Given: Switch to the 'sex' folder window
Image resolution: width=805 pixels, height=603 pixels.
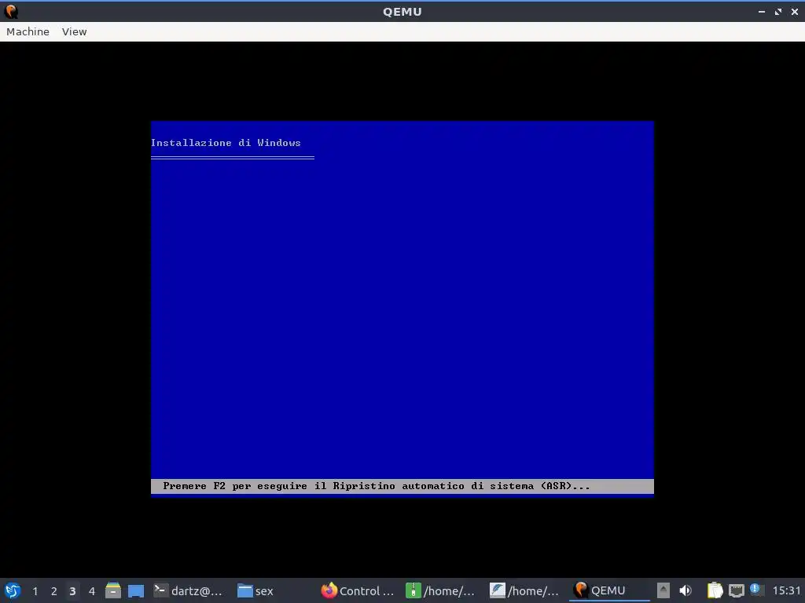Looking at the screenshot, I should (255, 590).
